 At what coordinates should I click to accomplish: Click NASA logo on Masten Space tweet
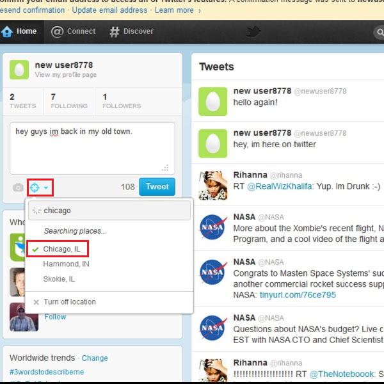[212, 272]
